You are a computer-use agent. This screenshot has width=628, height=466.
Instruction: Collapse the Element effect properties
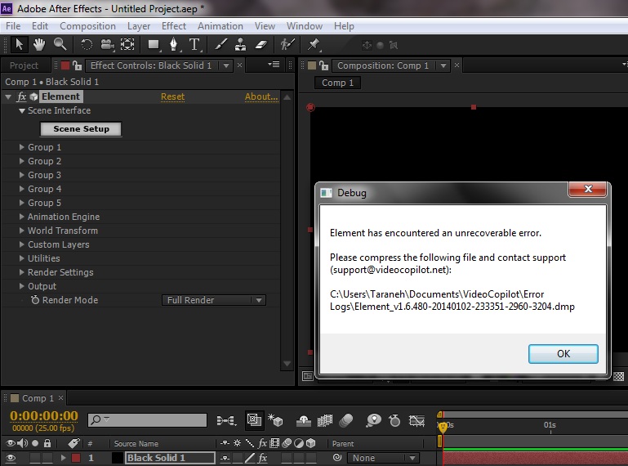8,96
